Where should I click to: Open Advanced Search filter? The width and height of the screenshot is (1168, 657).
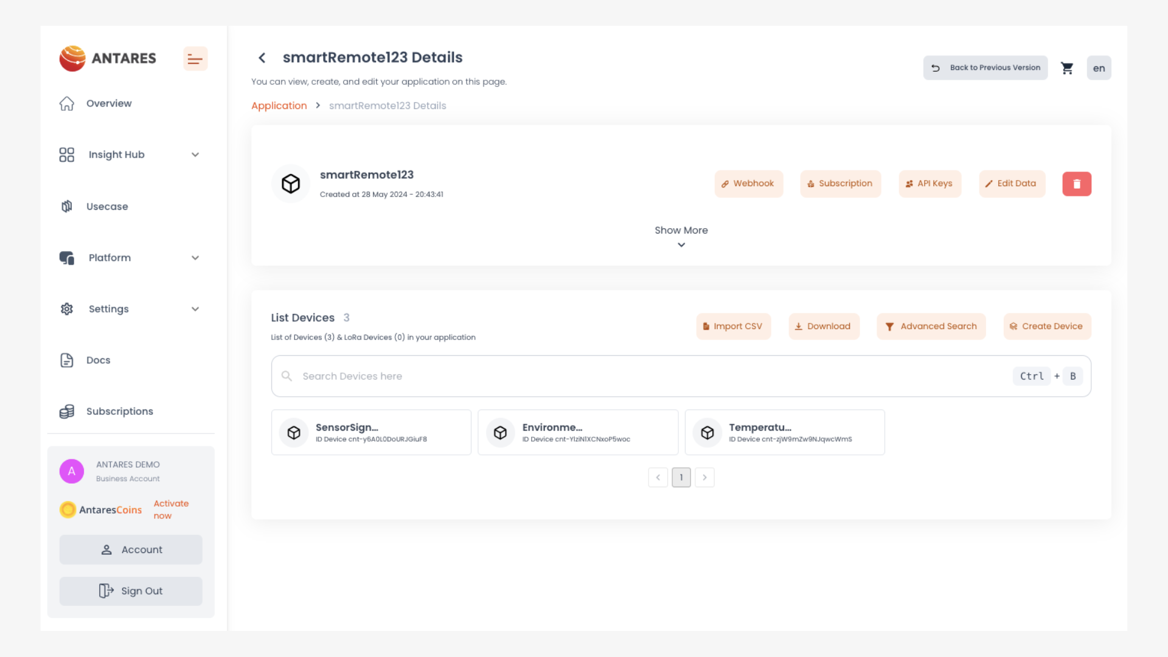[x=931, y=327]
